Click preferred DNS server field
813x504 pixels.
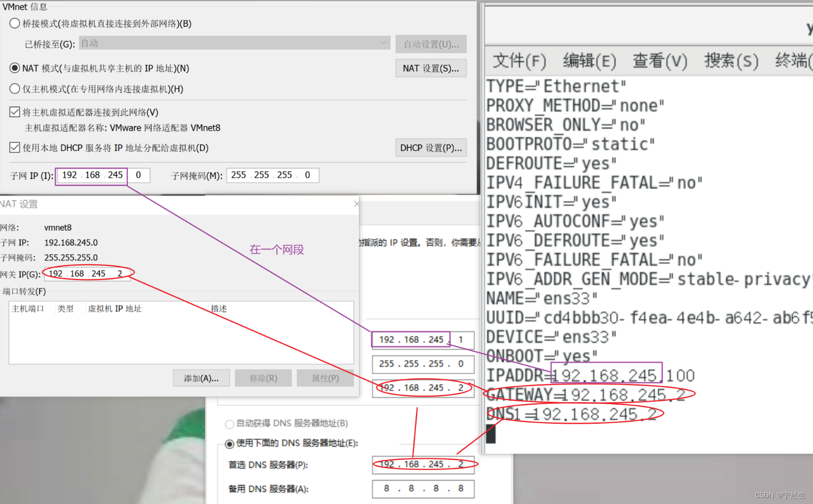423,464
